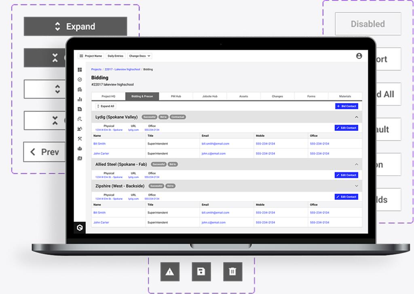This screenshot has height=294, width=414.
Task: Click the crossed tools sidebar icon
Action: coord(80,139)
